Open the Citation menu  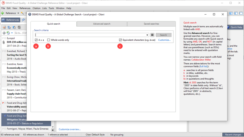click(36, 8)
